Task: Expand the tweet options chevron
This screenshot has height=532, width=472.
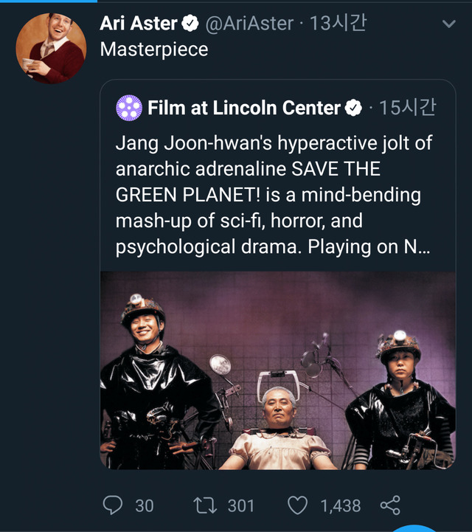Action: click(x=448, y=24)
